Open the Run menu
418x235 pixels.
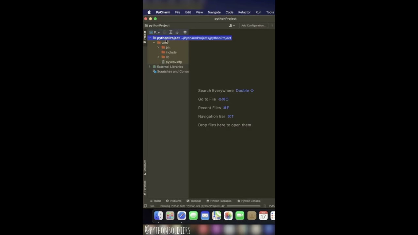click(258, 12)
